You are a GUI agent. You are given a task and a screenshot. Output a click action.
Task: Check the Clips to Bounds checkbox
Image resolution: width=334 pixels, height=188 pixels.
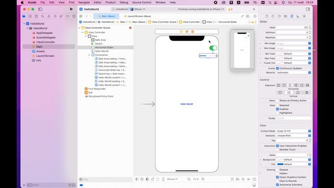click(x=277, y=181)
